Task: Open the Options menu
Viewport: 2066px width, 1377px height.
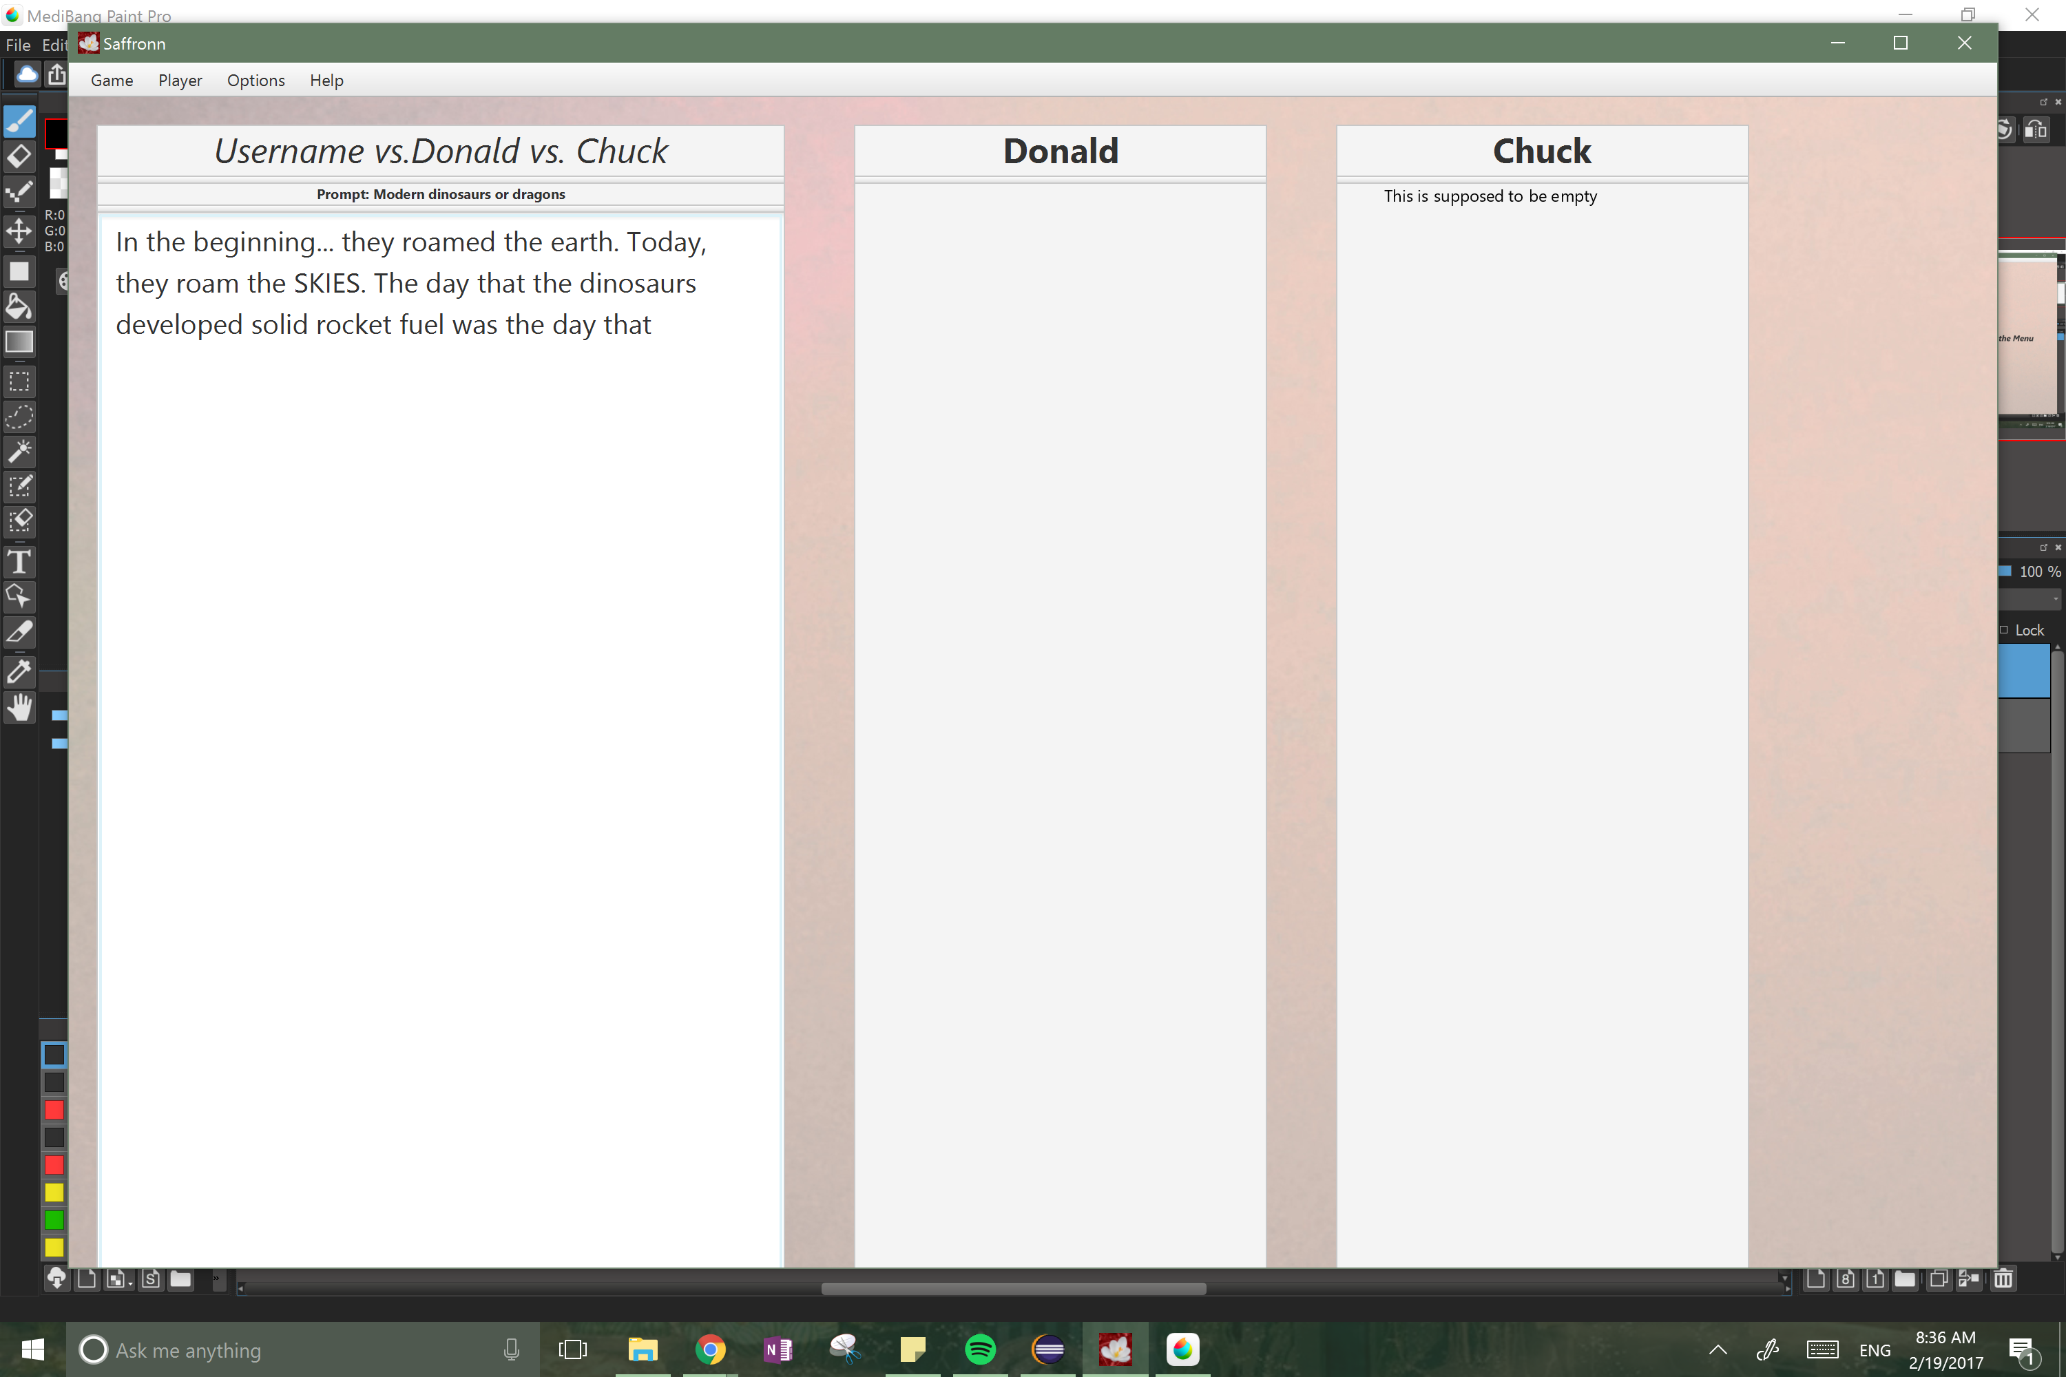Action: click(x=255, y=81)
